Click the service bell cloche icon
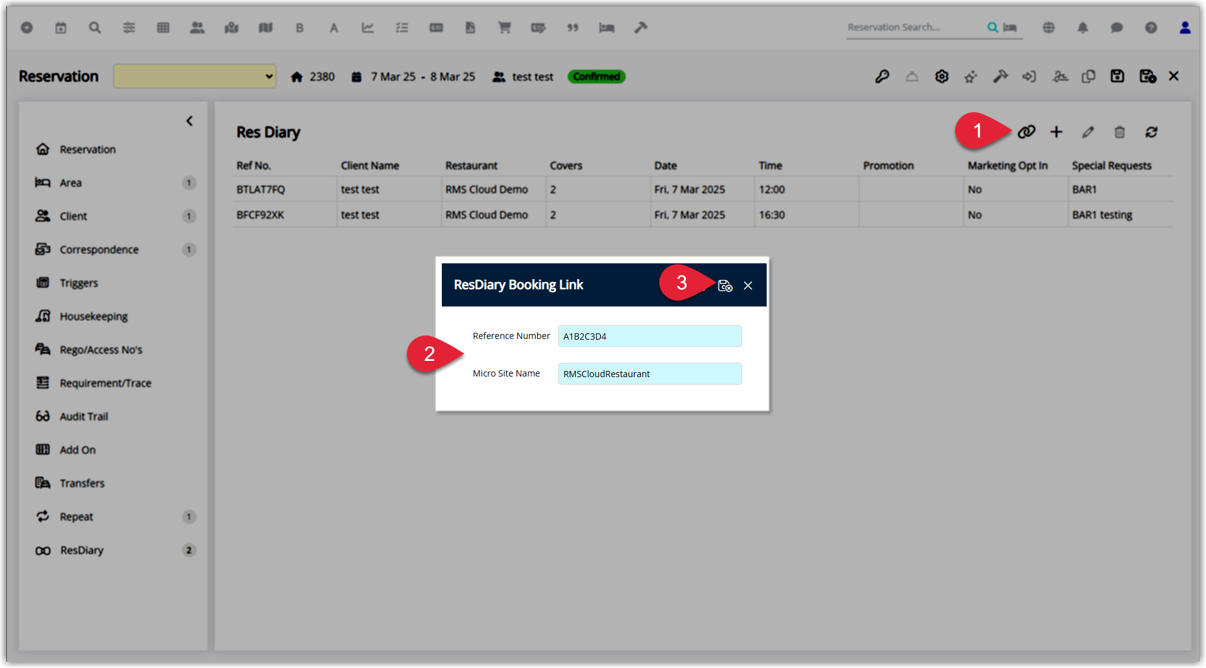This screenshot has height=668, width=1206. (x=912, y=76)
